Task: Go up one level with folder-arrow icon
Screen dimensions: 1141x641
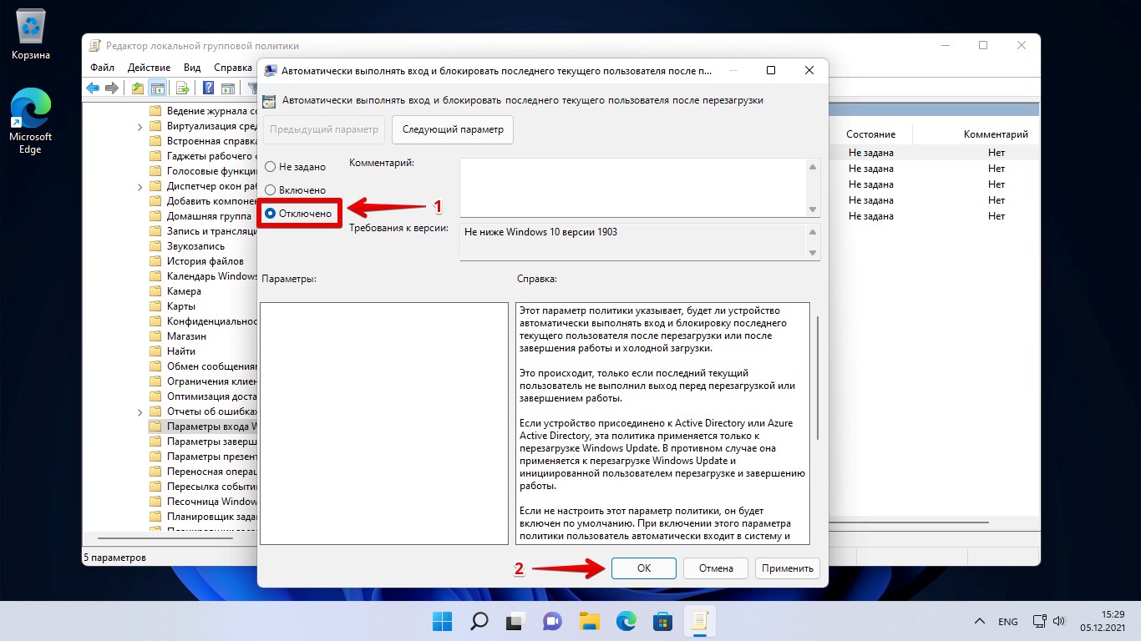Action: point(138,88)
